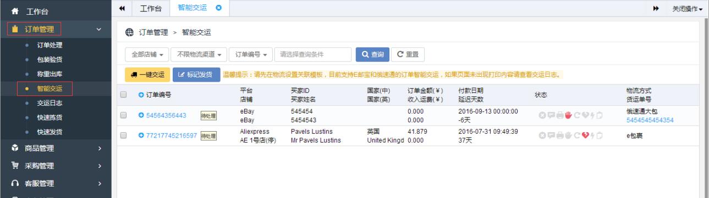Click the refresh status icon for order 77217745216597
This screenshot has width=709, height=198.
pyautogui.click(x=577, y=135)
